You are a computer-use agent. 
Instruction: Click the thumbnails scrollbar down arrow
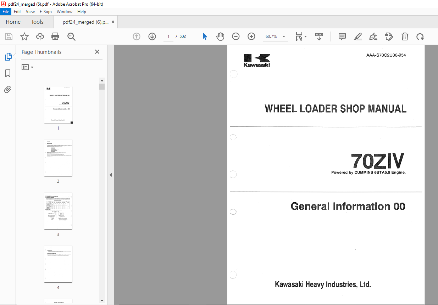point(102,300)
